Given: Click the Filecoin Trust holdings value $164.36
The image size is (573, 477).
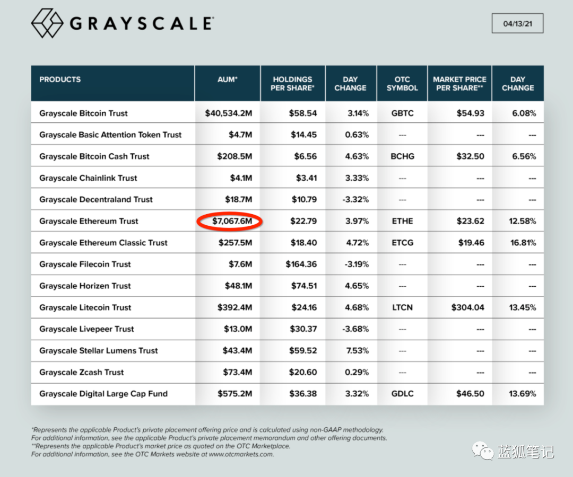Looking at the screenshot, I should point(301,264).
